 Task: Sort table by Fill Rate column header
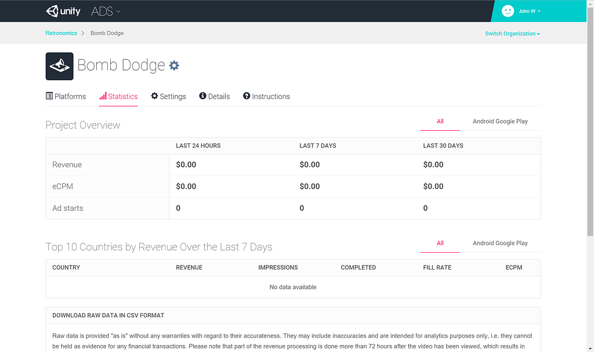tap(437, 268)
